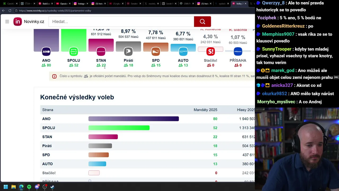This screenshot has width=339, height=191.
Task: Click the 'Mandáty 2025' column header
Action: [205, 110]
